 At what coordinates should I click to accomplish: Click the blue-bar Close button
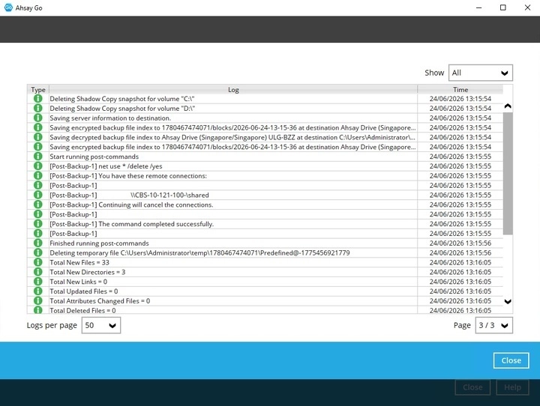pyautogui.click(x=511, y=360)
